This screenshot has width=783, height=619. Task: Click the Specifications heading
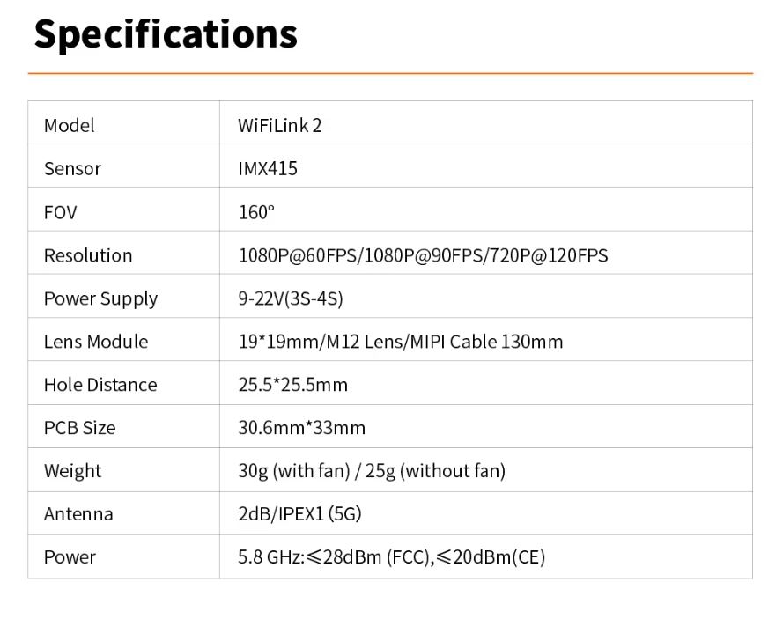tap(166, 33)
